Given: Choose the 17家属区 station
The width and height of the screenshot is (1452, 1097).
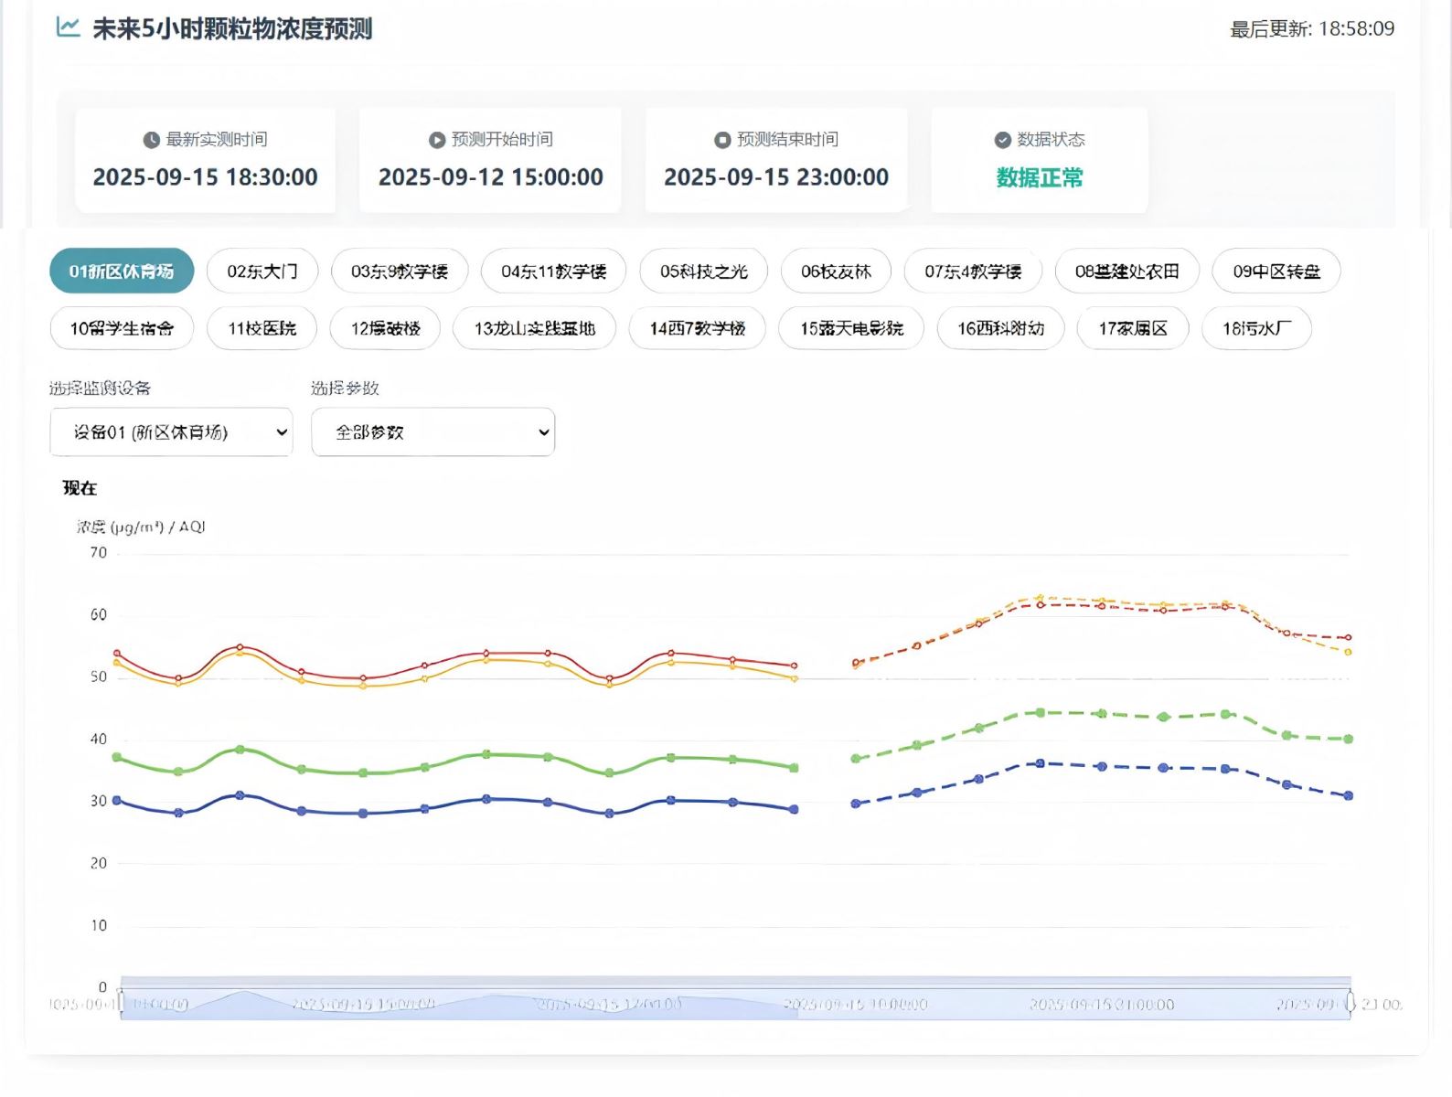Looking at the screenshot, I should pyautogui.click(x=1133, y=328).
